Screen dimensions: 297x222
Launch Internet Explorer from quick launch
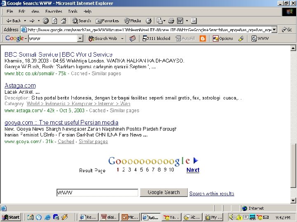pos(47,217)
